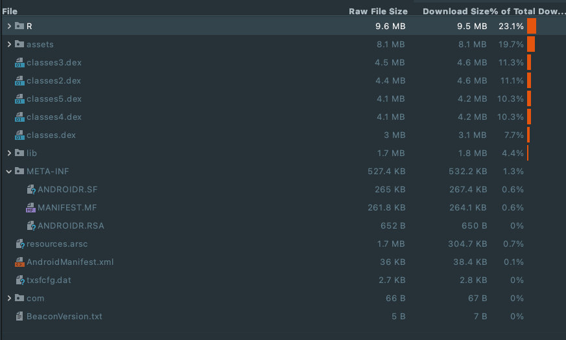Click the lib folder icon

pos(19,153)
